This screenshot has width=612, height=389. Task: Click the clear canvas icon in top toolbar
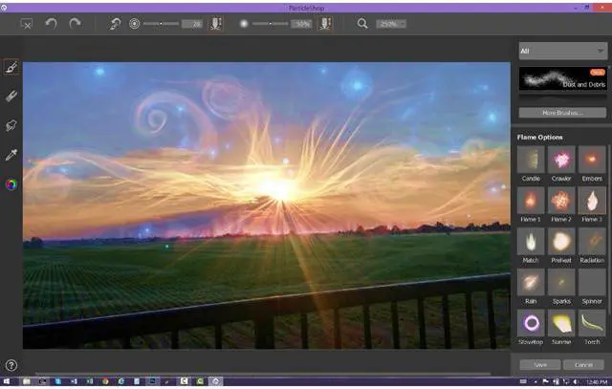pos(26,24)
